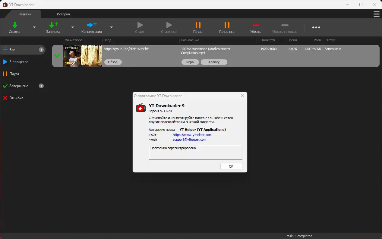
Task: Click the 730 939 КБ size value
Action: 313,49
